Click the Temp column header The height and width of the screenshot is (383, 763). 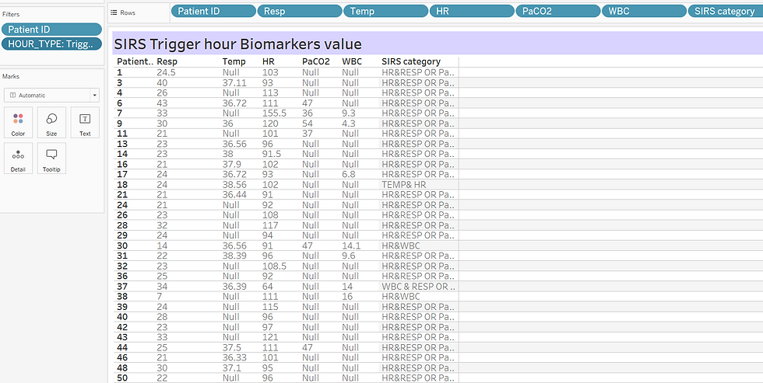[234, 61]
